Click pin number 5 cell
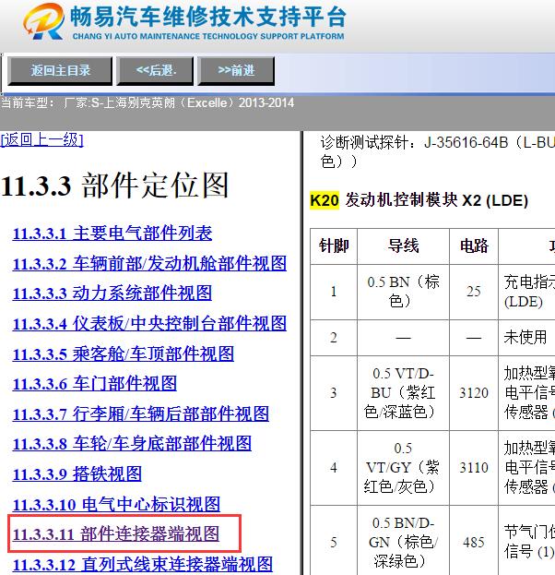 point(334,541)
